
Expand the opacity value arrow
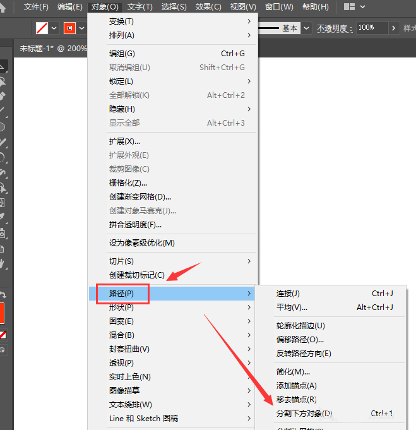(395, 28)
